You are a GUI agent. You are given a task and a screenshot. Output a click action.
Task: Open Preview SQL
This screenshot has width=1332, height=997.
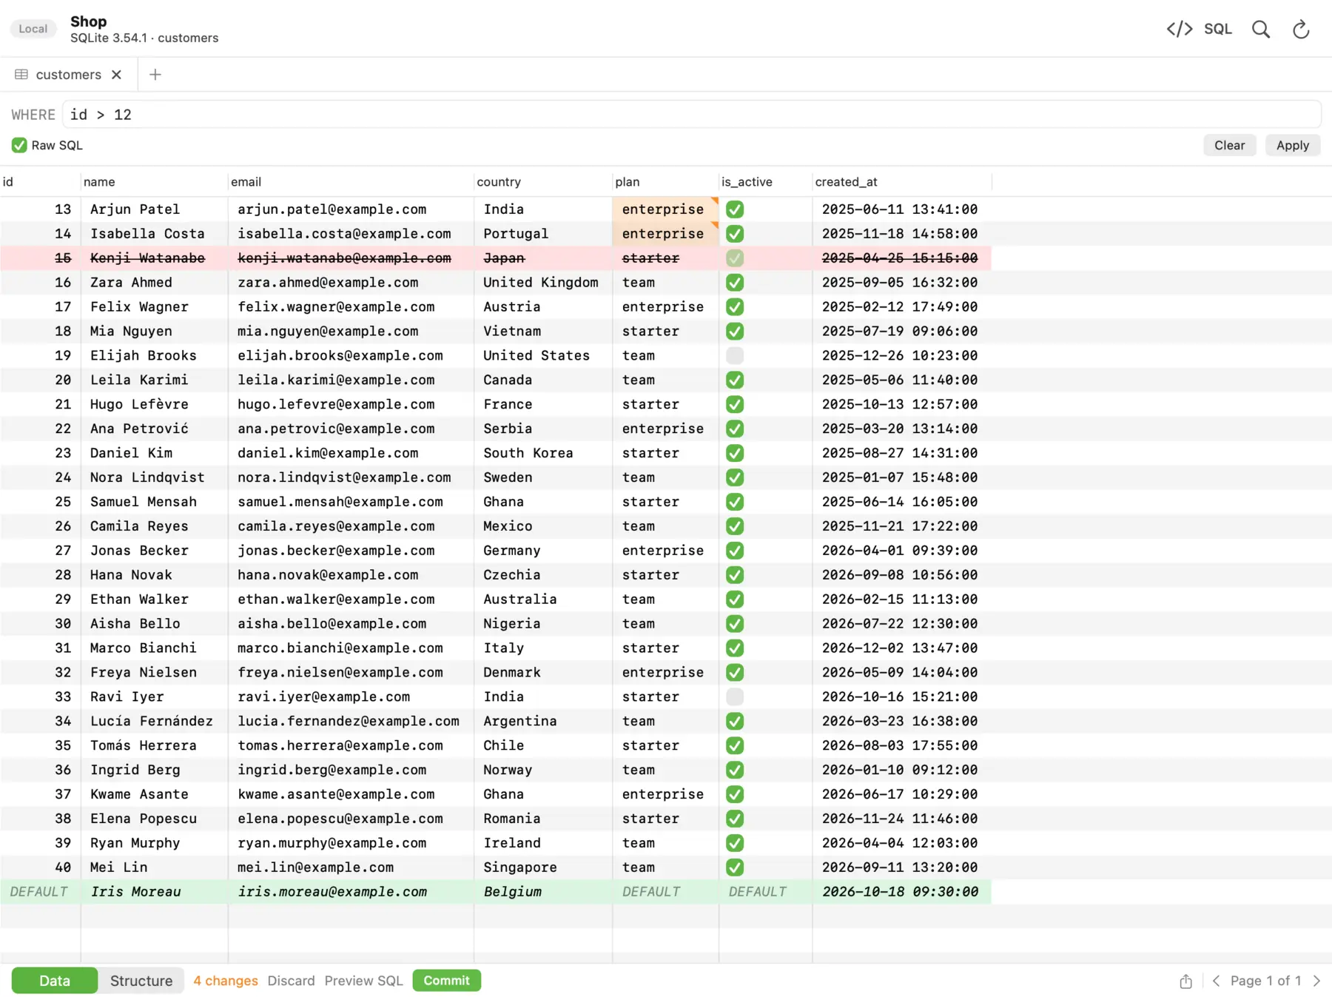tap(363, 981)
